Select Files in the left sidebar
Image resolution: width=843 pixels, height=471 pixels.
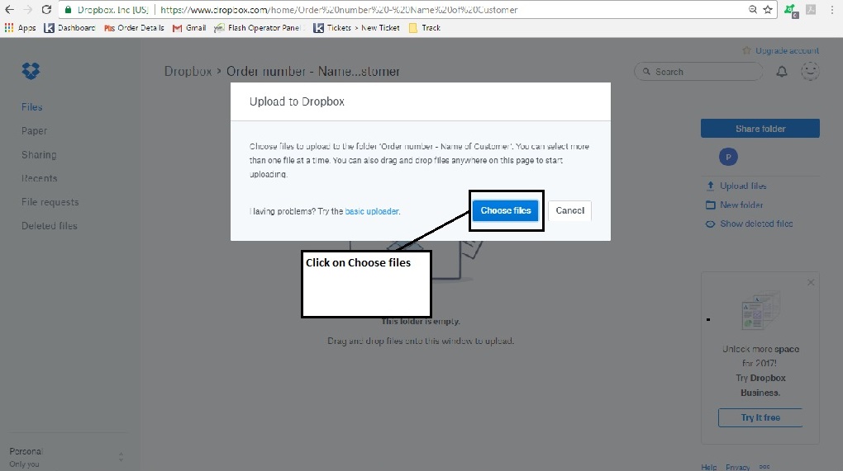(x=31, y=106)
